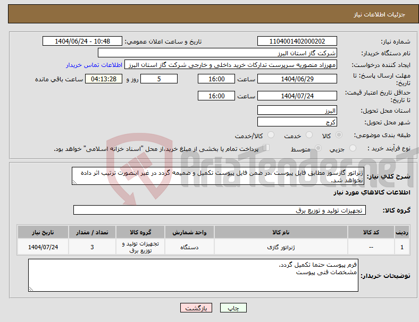Click the price validity time 16:00 field
The image size is (419, 322).
pyautogui.click(x=216, y=96)
